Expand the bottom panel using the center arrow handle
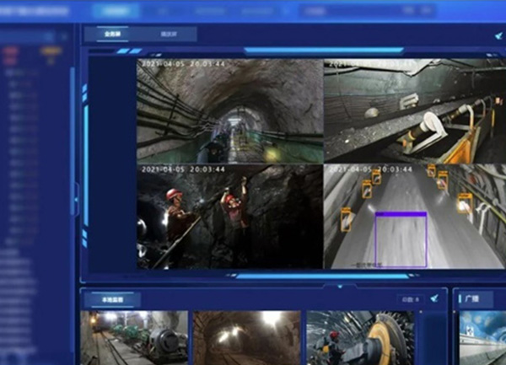This screenshot has width=506, height=365. pyautogui.click(x=341, y=286)
